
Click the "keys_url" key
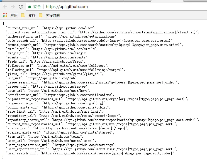(15, 91)
